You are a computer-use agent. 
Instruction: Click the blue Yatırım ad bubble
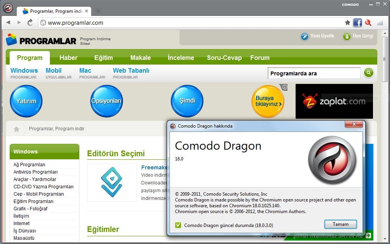click(x=26, y=101)
